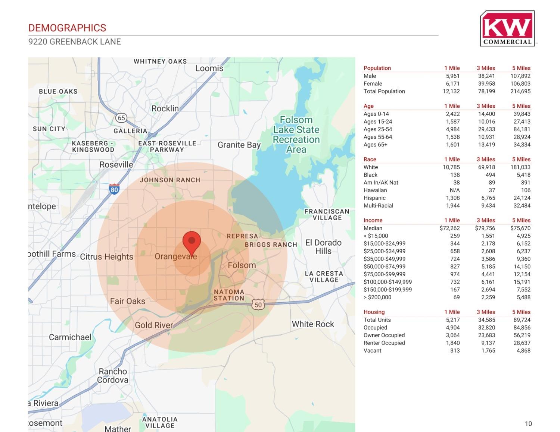This screenshot has height=432, width=560.
Task: Click the Citrus Heights map label
Action: (106, 257)
